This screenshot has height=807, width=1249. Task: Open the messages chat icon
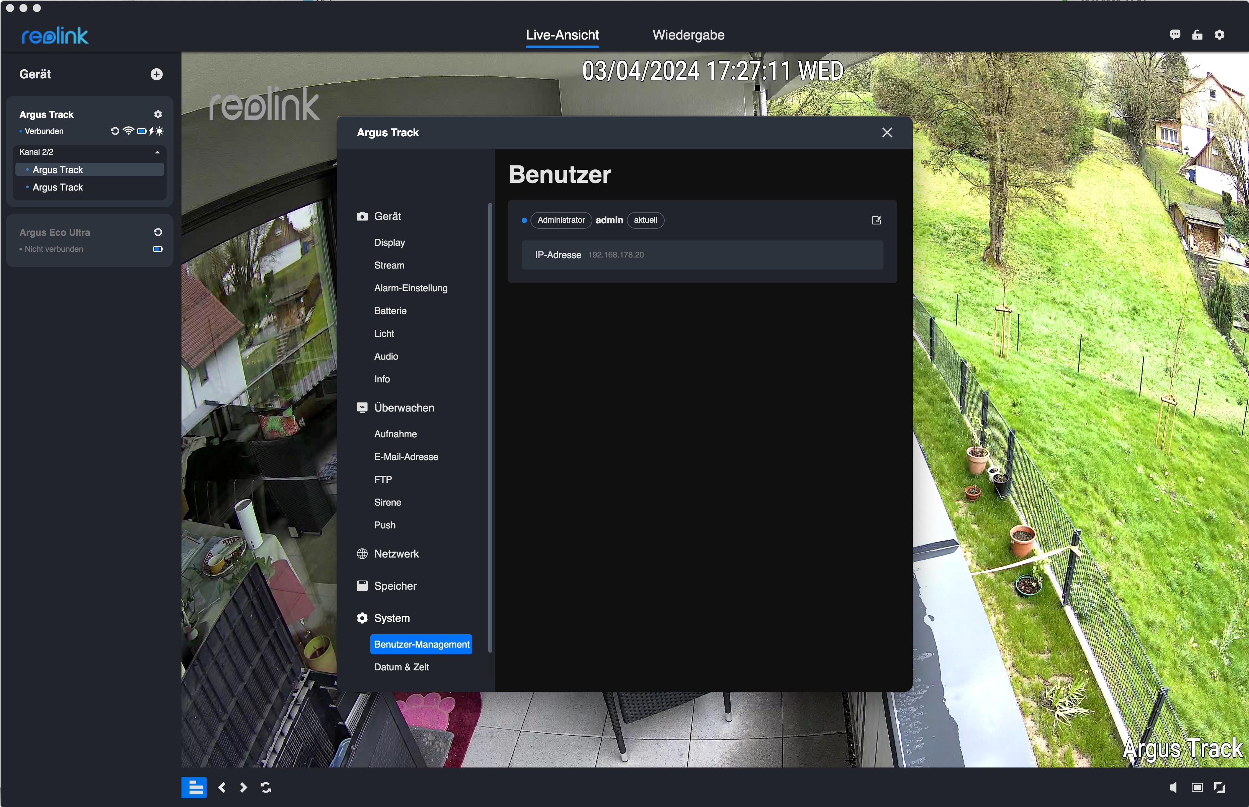[x=1175, y=34]
